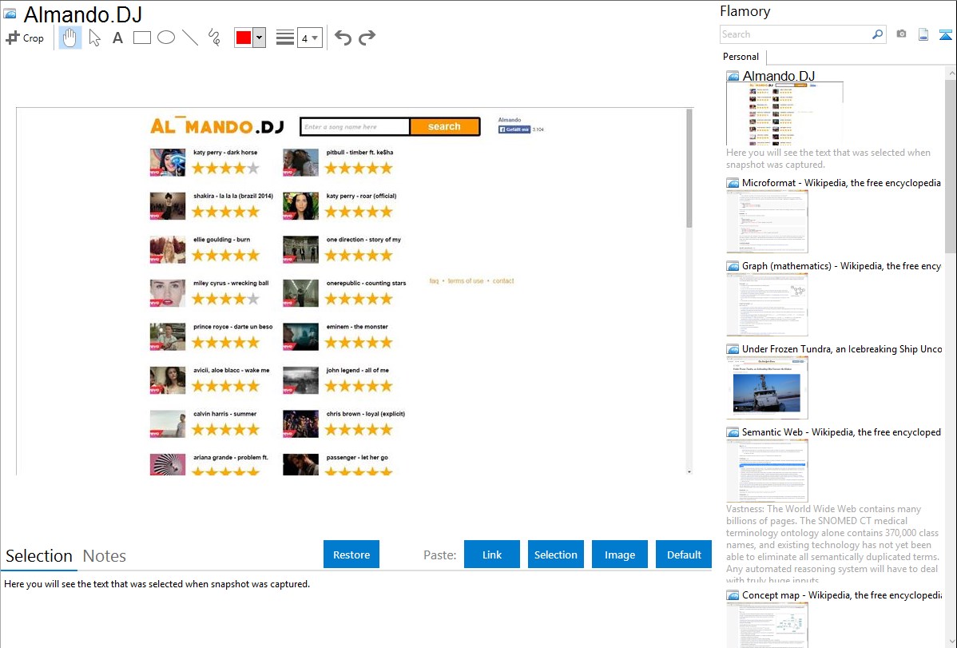Switch to the Notes tab
Image resolution: width=957 pixels, height=648 pixels.
point(105,556)
